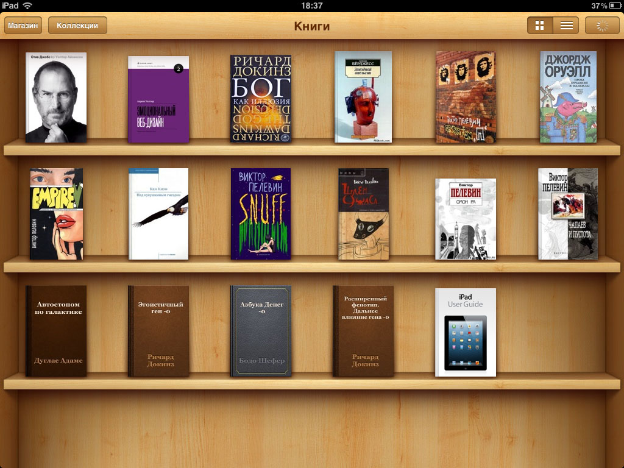Open the Джордж Оруэлл book

point(568,97)
